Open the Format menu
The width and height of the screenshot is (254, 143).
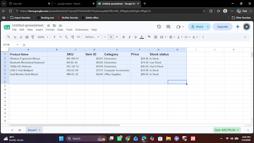coord(50,30)
